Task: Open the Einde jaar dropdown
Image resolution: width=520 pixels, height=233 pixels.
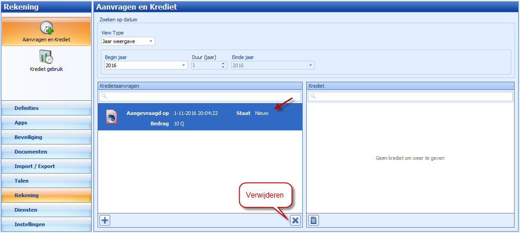Action: pyautogui.click(x=311, y=65)
